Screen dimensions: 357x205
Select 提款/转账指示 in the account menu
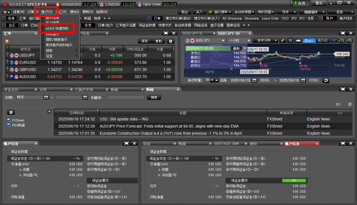[57, 40]
